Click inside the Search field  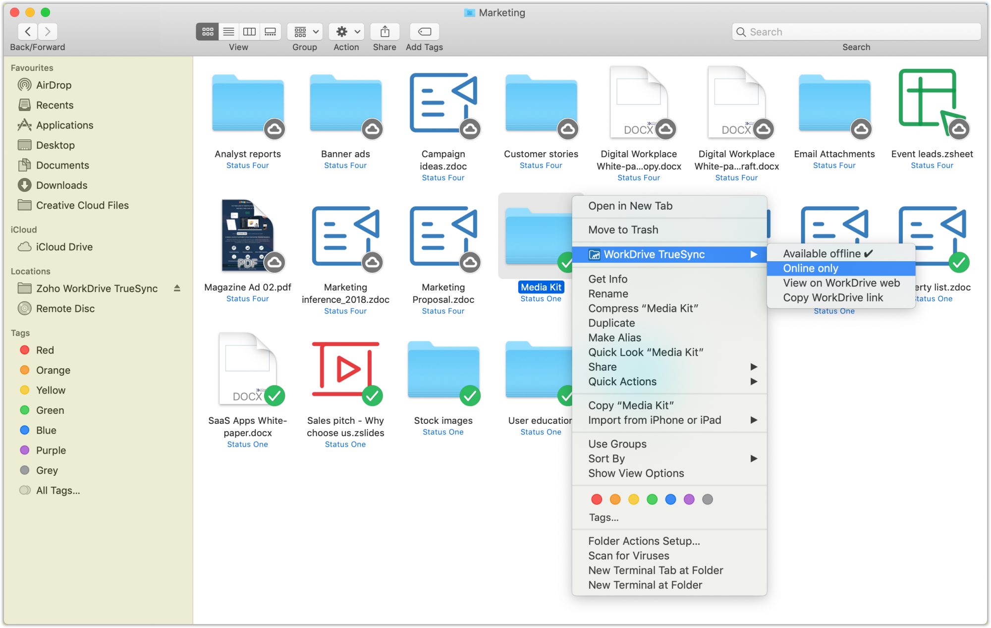[x=856, y=31]
